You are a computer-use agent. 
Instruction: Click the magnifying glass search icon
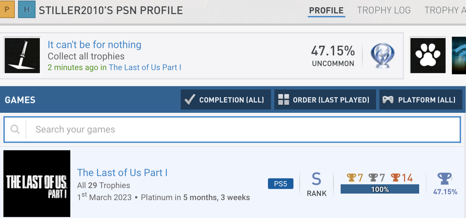click(15, 129)
